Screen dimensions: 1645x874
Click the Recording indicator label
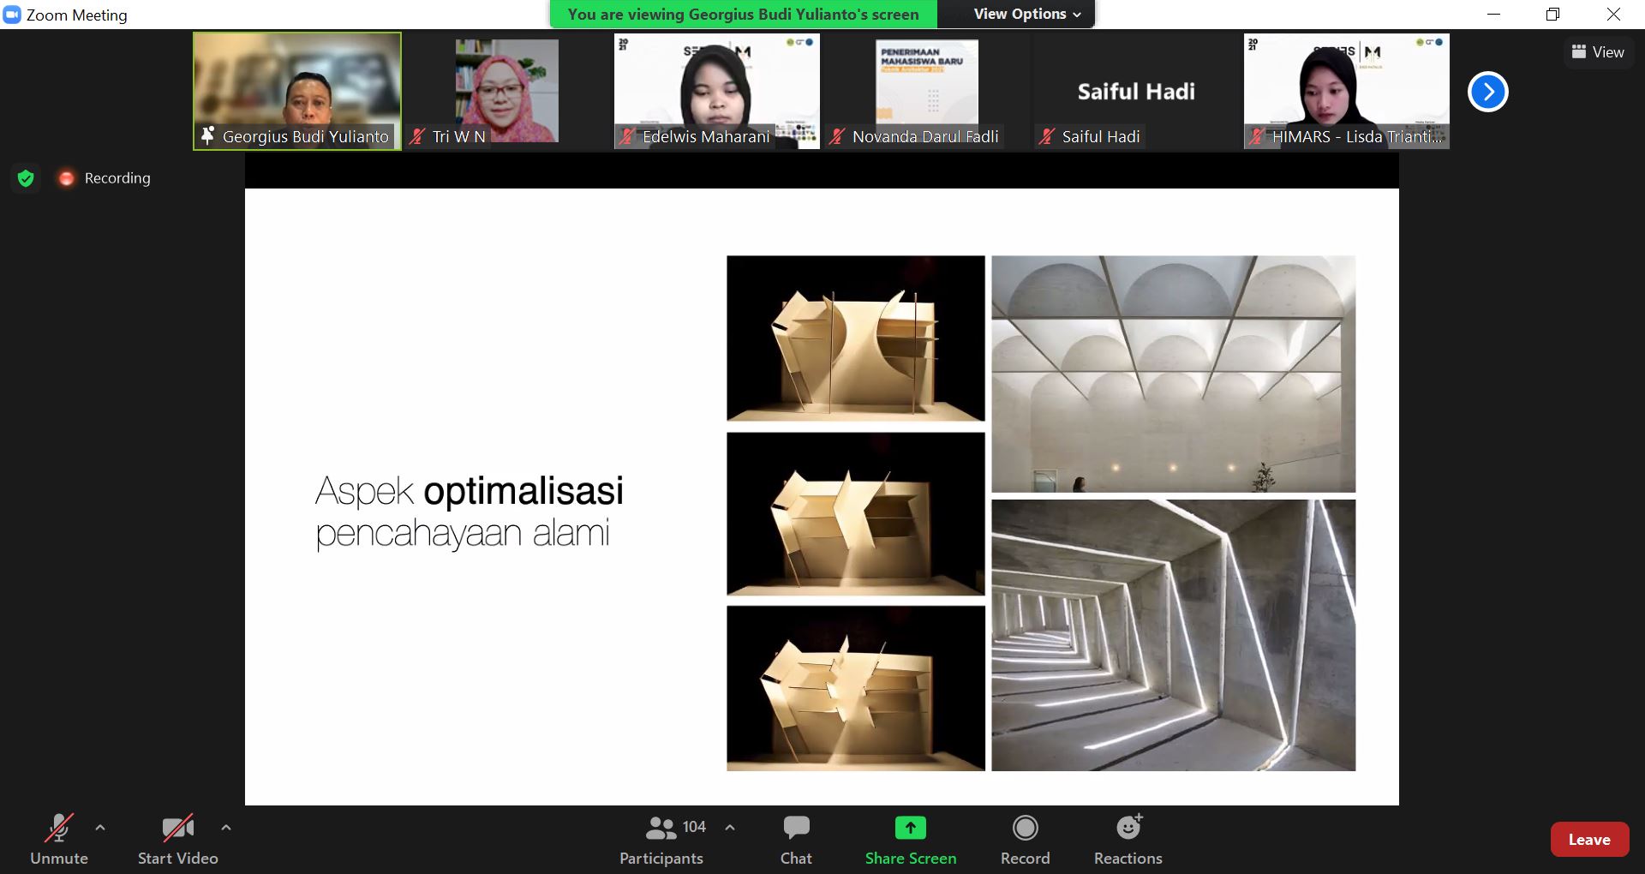click(117, 178)
